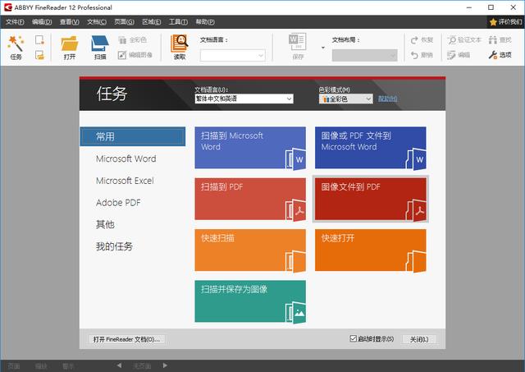
Task: Start the 扫描到 Microsoft Word task tile
Action: (x=250, y=148)
